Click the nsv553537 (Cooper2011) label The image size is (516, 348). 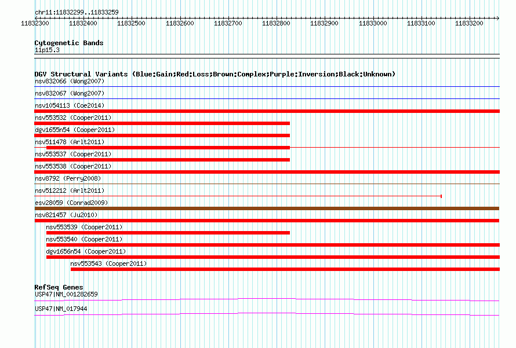[x=73, y=154]
